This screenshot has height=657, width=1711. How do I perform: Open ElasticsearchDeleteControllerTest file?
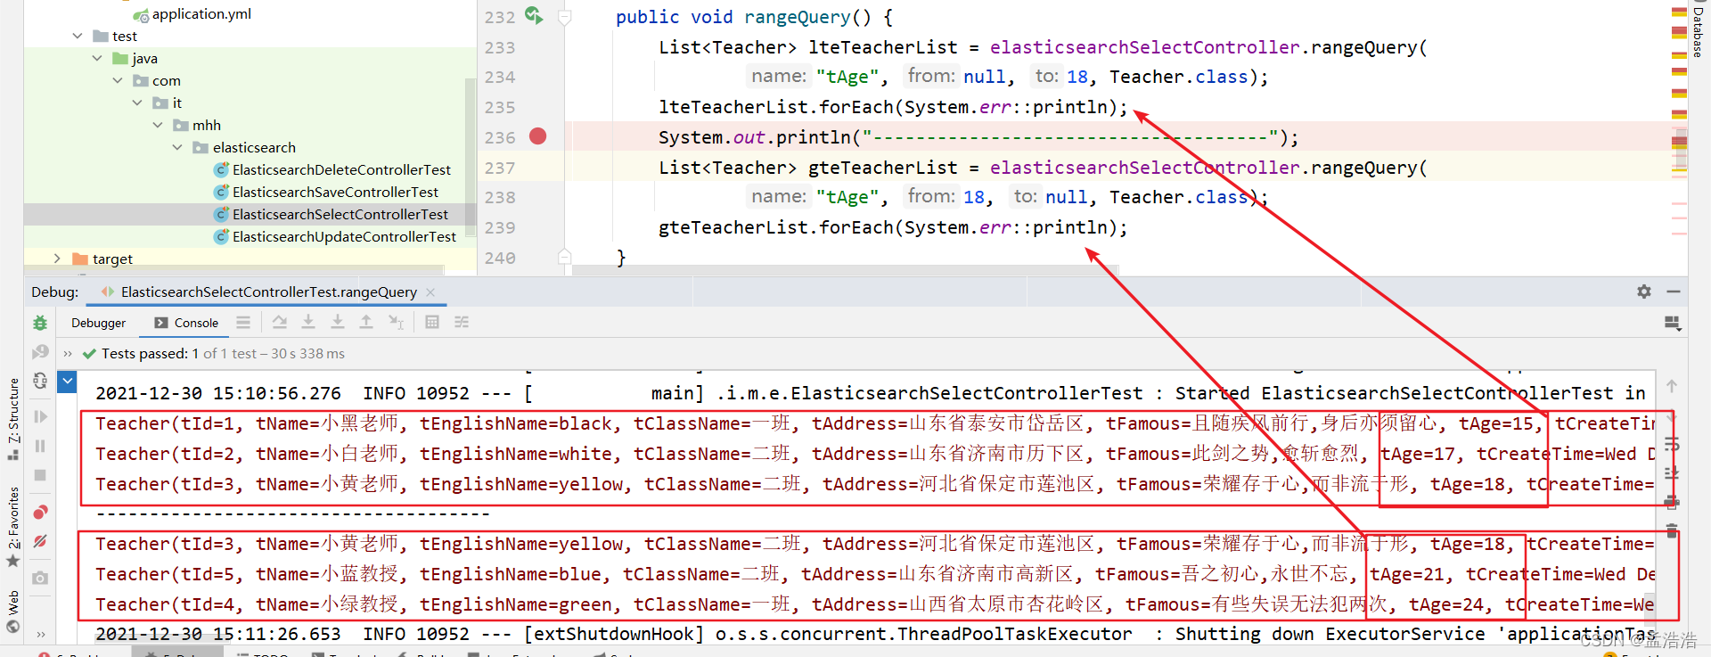[341, 169]
